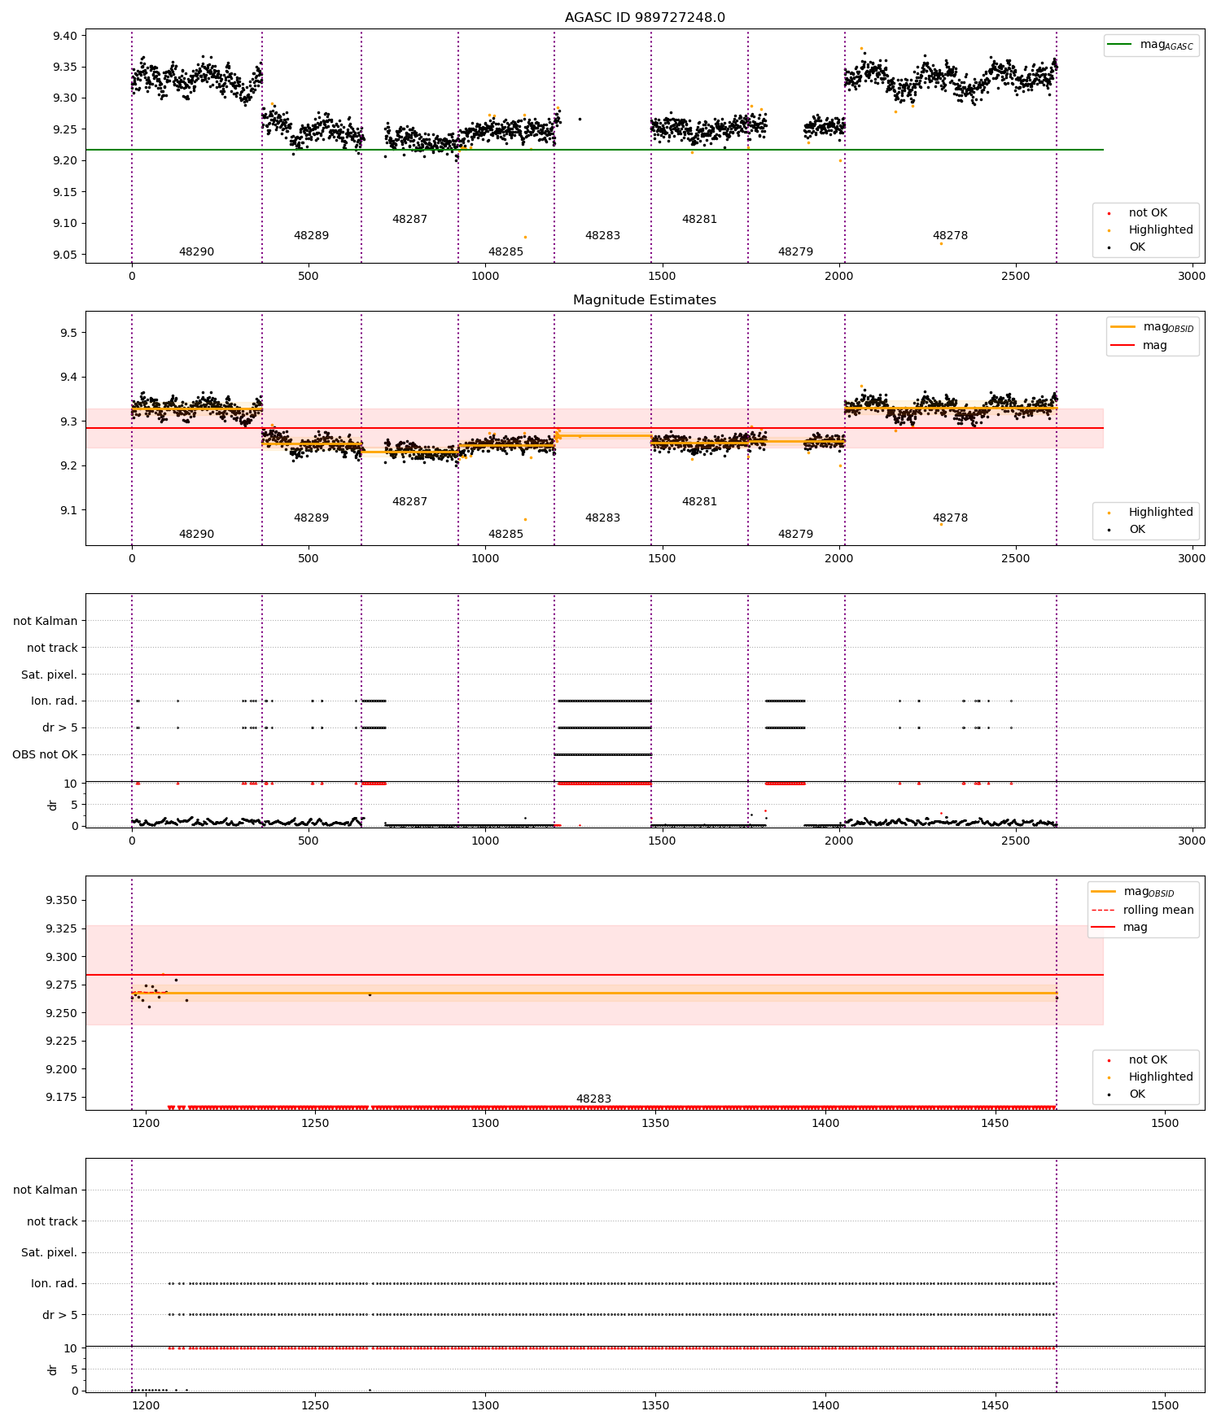Click 'Sat. pixel.' label in the bottom flags panel
The height and width of the screenshot is (1424, 1221).
click(x=50, y=1252)
